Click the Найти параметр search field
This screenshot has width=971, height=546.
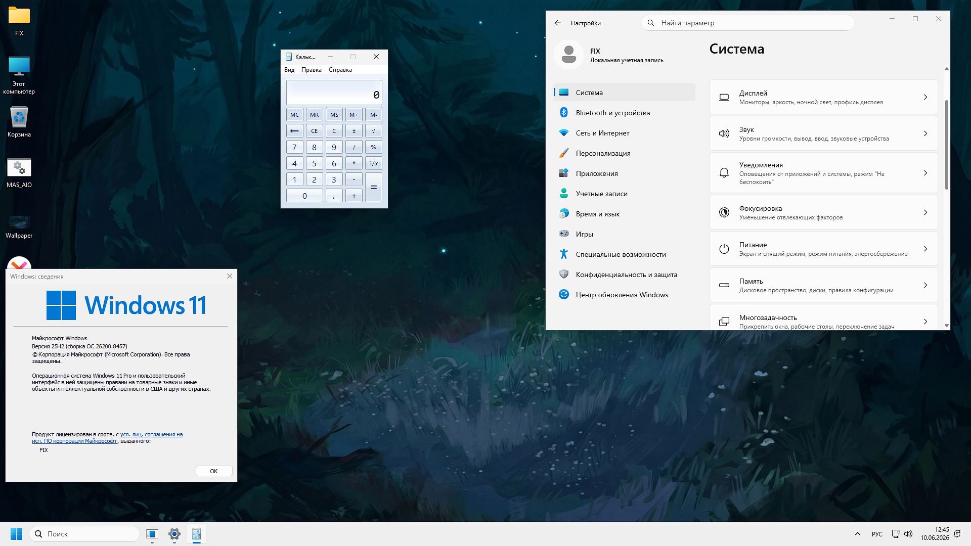747,23
